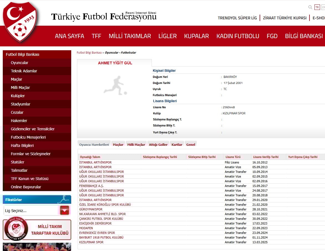Open LİGLER menu
This screenshot has height=251, width=325.
pyautogui.click(x=167, y=36)
